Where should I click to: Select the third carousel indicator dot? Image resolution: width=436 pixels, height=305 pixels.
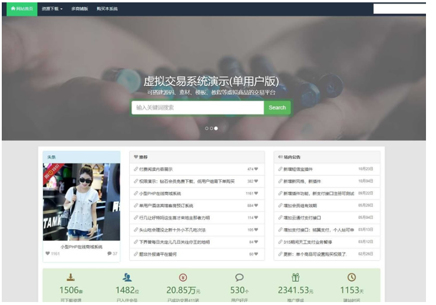(216, 128)
